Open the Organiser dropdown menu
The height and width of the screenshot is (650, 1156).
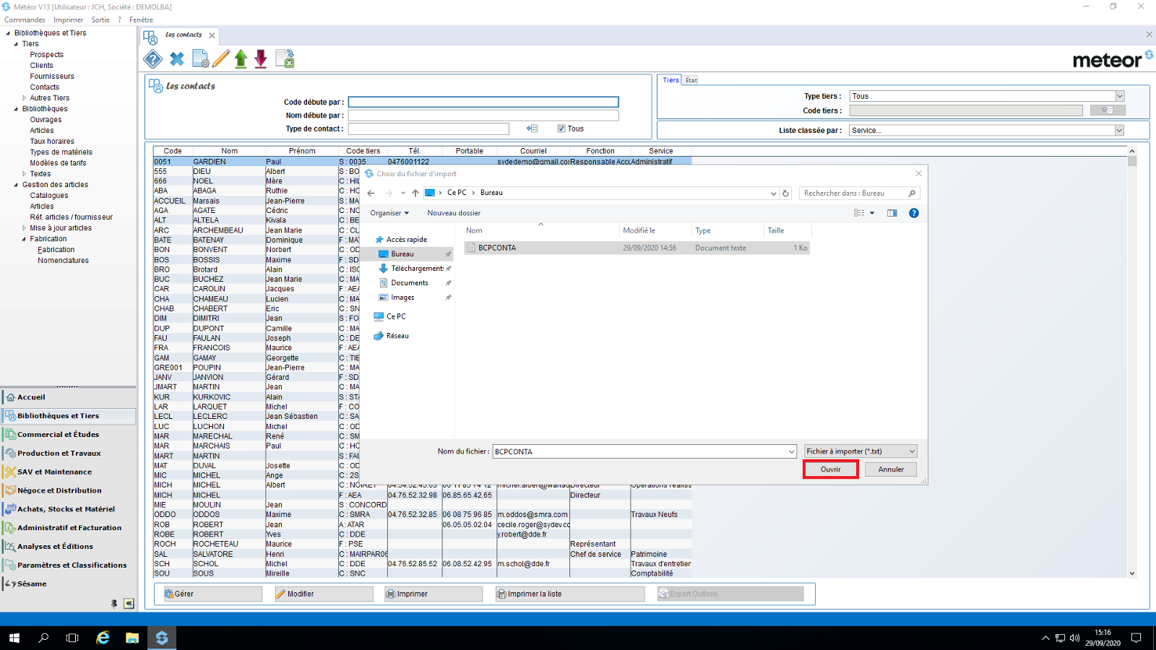pyautogui.click(x=389, y=213)
